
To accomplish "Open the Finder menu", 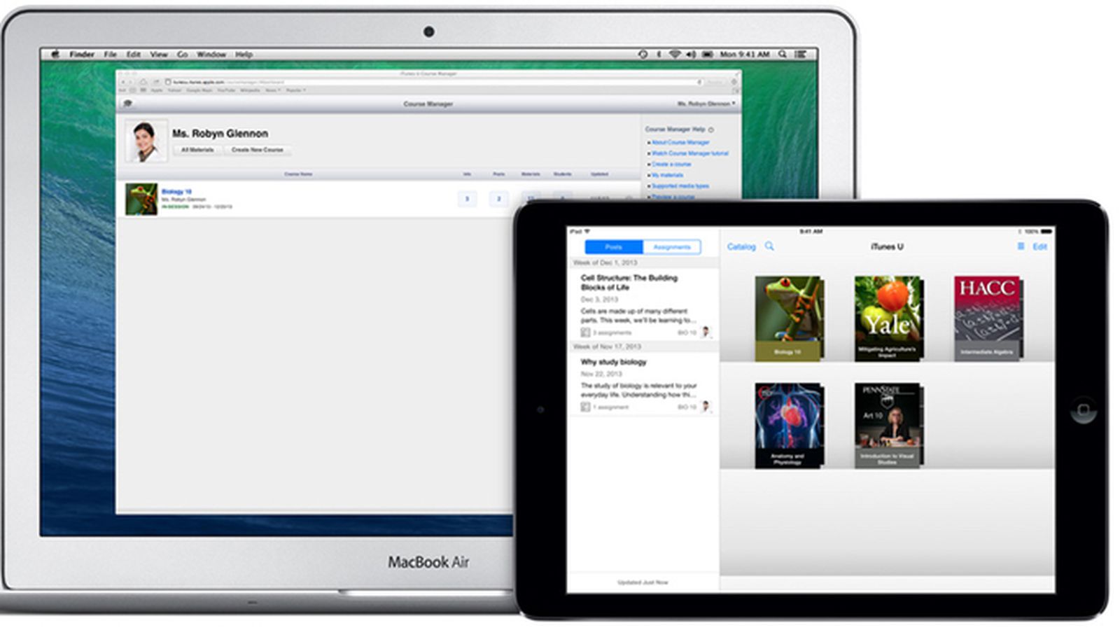I will pyautogui.click(x=82, y=54).
